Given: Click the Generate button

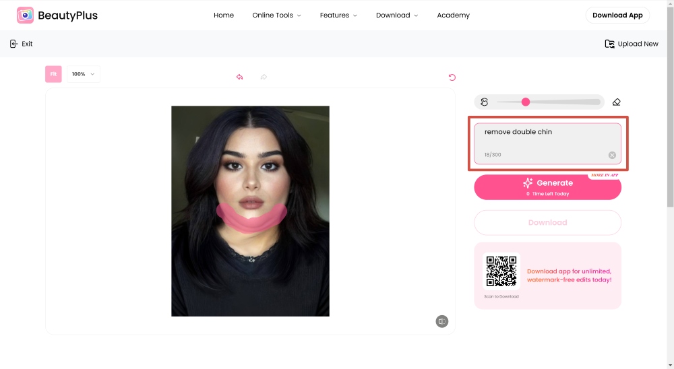Looking at the screenshot, I should [547, 187].
